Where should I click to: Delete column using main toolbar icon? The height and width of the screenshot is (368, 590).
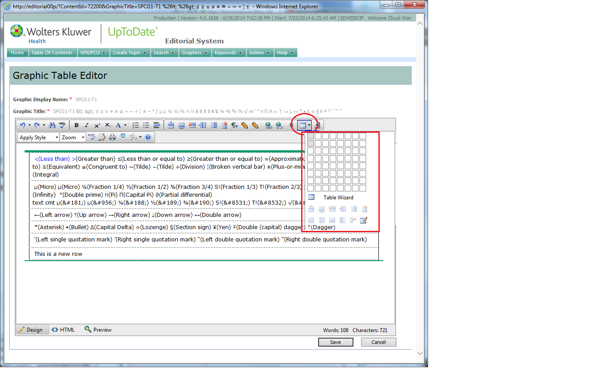click(x=224, y=126)
